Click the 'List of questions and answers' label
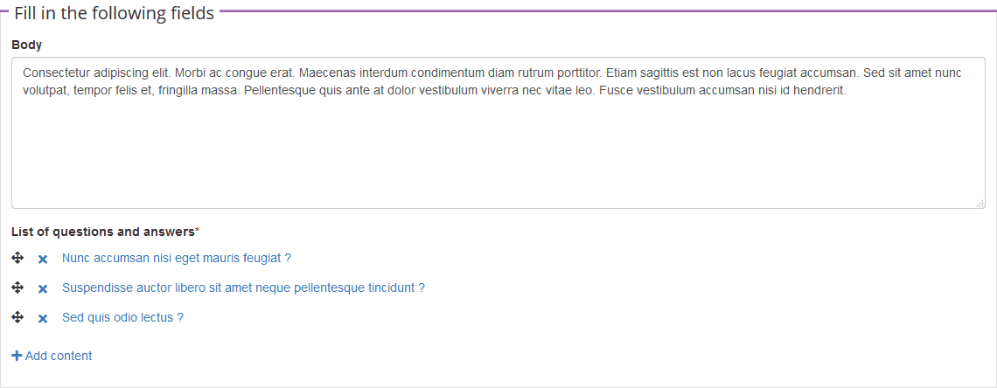The height and width of the screenshot is (388, 997). (x=102, y=232)
